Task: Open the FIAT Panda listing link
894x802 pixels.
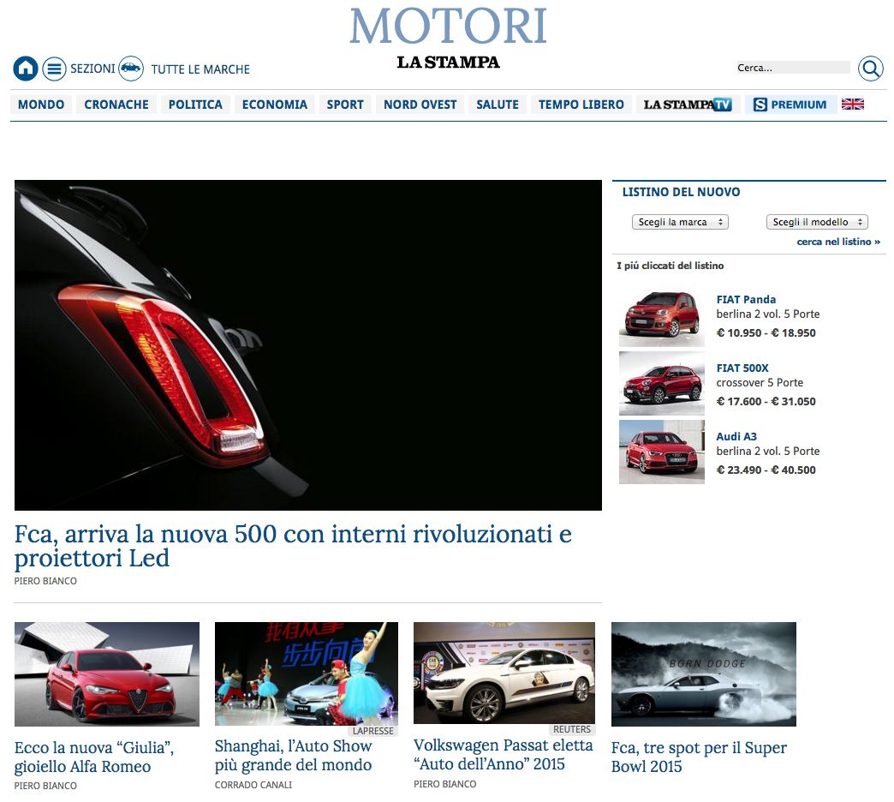Action: (746, 300)
